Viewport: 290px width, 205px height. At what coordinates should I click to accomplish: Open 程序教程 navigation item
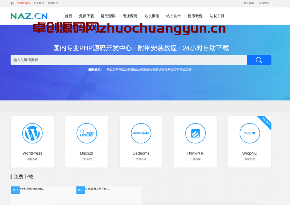click(195, 16)
